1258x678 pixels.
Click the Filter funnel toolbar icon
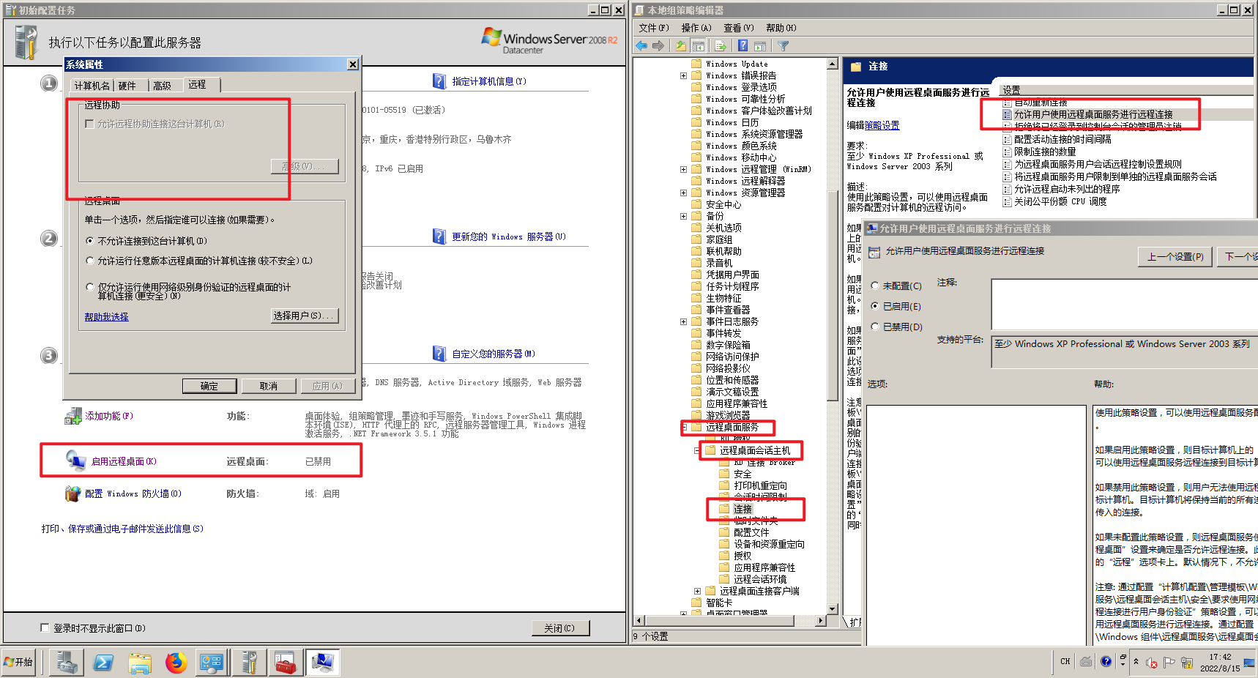pyautogui.click(x=783, y=46)
